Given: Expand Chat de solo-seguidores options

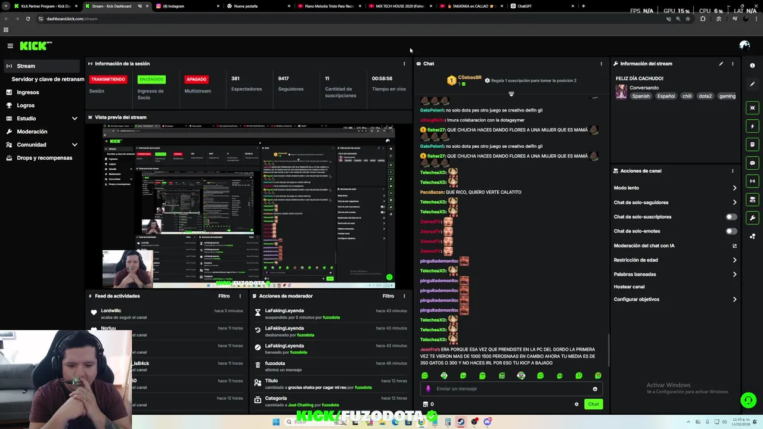Looking at the screenshot, I should click(734, 203).
